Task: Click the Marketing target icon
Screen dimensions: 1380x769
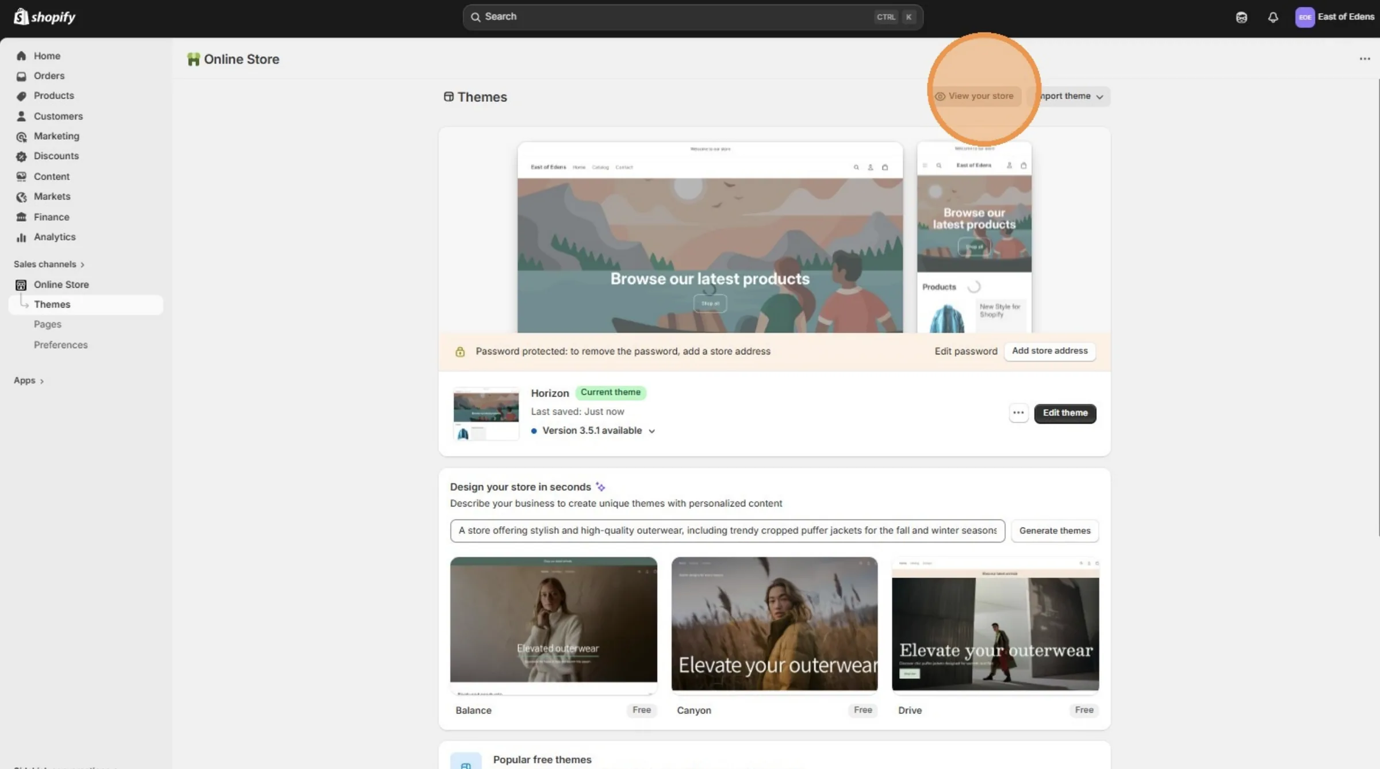Action: (x=21, y=136)
